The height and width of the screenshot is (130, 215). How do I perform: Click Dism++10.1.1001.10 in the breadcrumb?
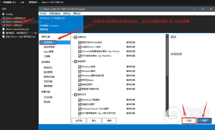tap(52, 2)
